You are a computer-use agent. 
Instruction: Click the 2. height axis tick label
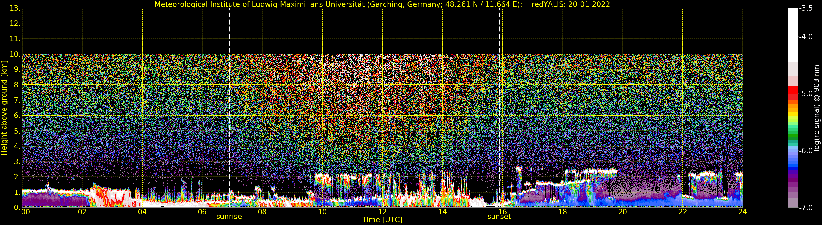tap(17, 177)
